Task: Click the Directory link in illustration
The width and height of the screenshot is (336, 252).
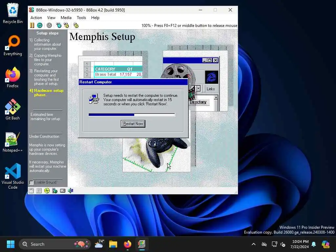Action: [x=198, y=102]
